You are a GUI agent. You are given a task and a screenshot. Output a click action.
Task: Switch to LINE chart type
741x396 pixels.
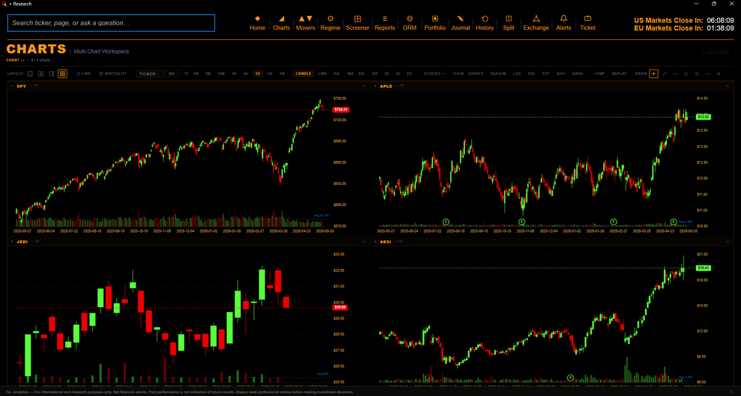[x=322, y=73]
